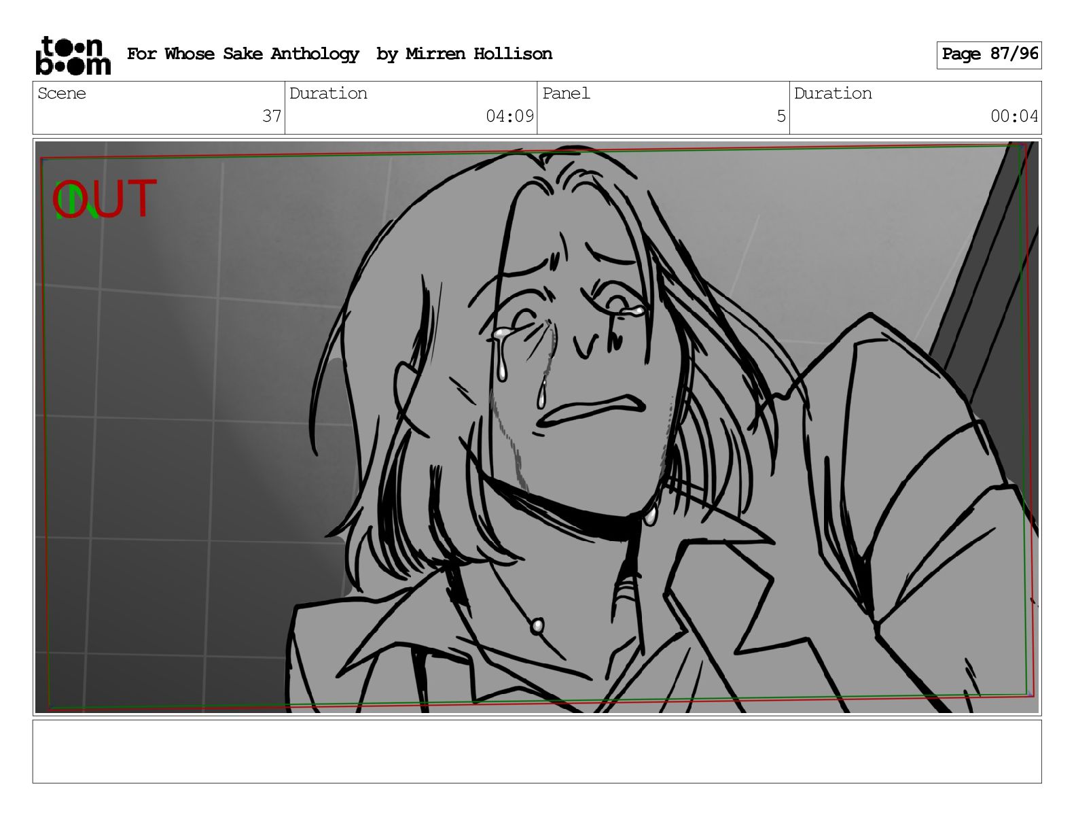The width and height of the screenshot is (1076, 832).
Task: Click the Toon Boom logo
Action: pos(73,55)
